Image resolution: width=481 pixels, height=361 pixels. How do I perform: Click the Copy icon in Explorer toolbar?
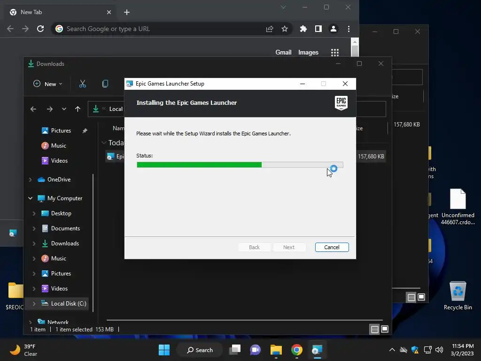pos(105,84)
